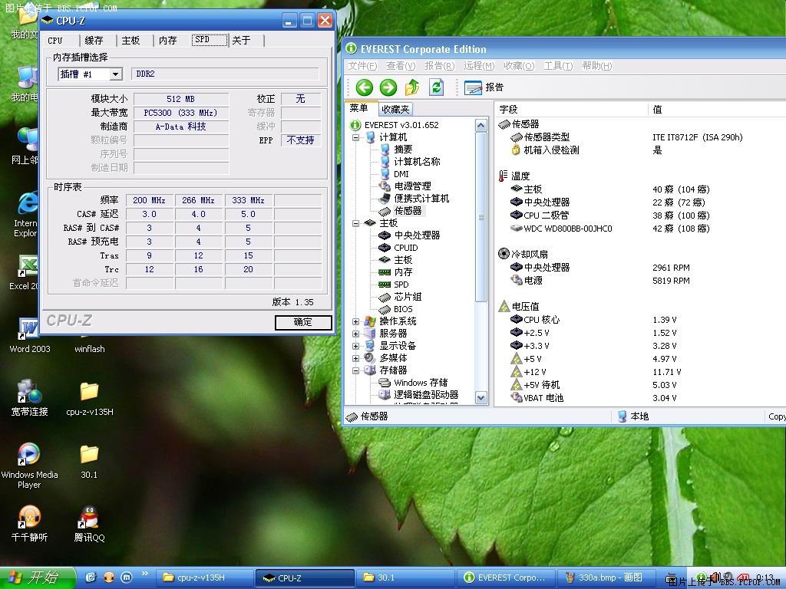Viewport: 786px width, 589px height.
Task: Click the 开始 Start button
Action: tap(37, 578)
